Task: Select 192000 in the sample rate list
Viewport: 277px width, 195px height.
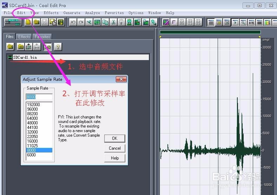Action: pos(39,104)
